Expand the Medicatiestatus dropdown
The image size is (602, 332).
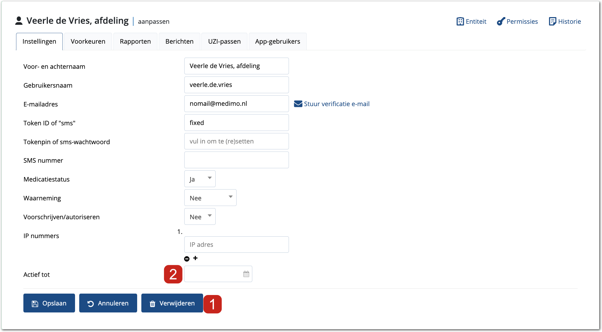pos(200,179)
